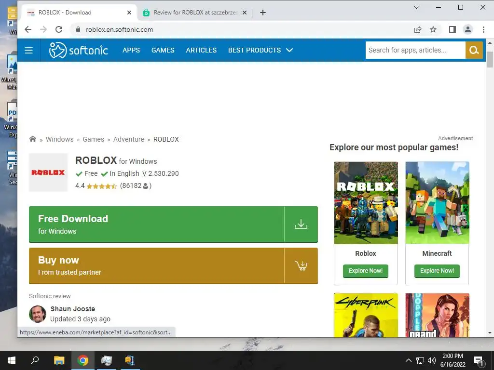This screenshot has width=494, height=370.
Task: Open a new tab with the plus button
Action: 263,13
